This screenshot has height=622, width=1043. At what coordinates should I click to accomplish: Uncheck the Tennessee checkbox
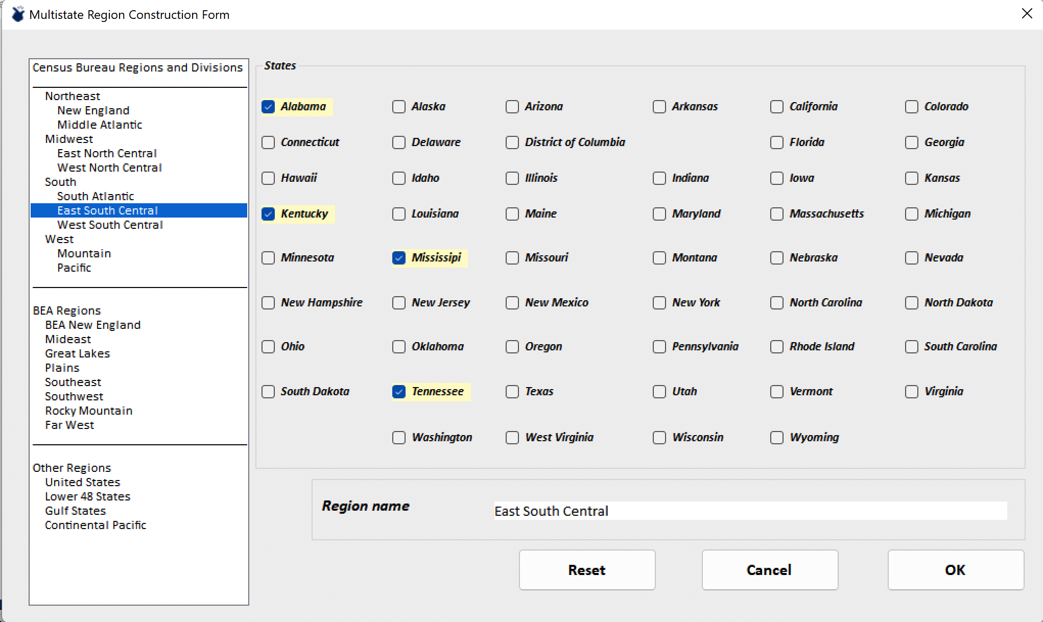399,392
